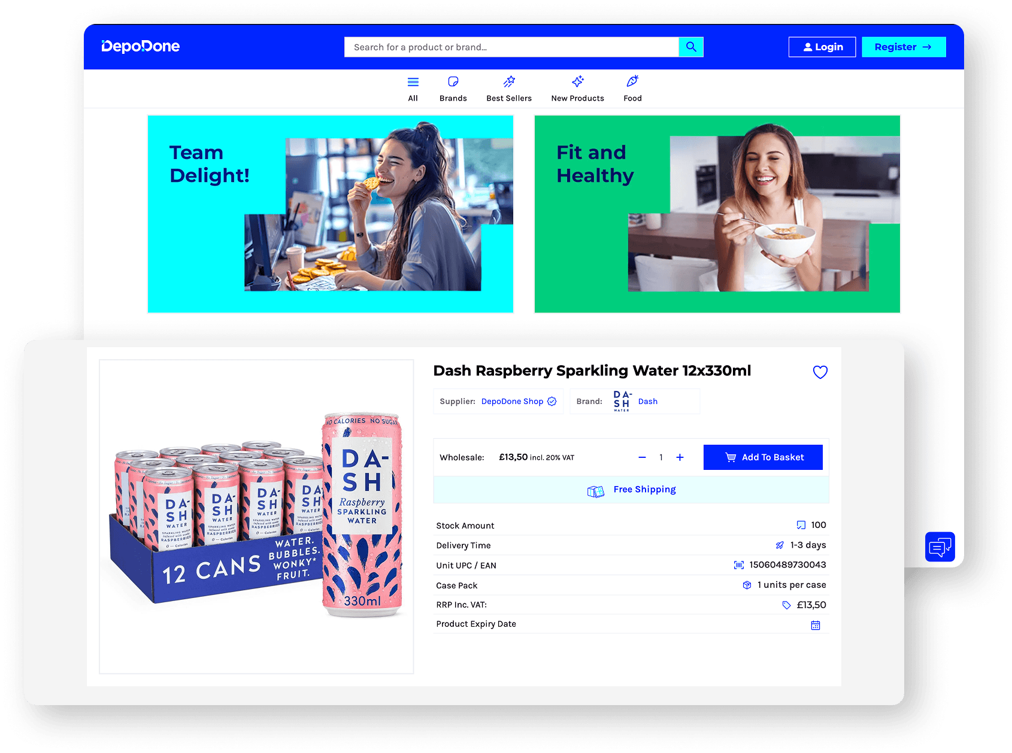Click the Login button
Viewport: 1012px width, 753px height.
coord(822,47)
